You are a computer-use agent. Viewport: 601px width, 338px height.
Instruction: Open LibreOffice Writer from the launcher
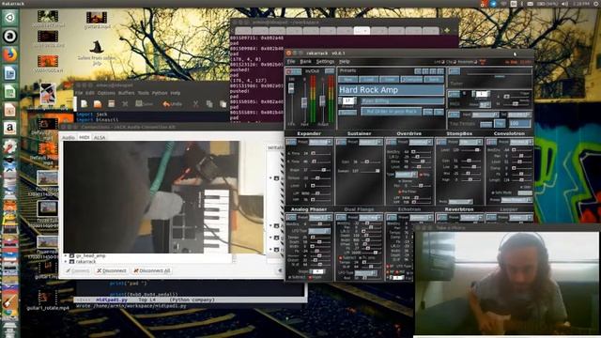[10, 73]
